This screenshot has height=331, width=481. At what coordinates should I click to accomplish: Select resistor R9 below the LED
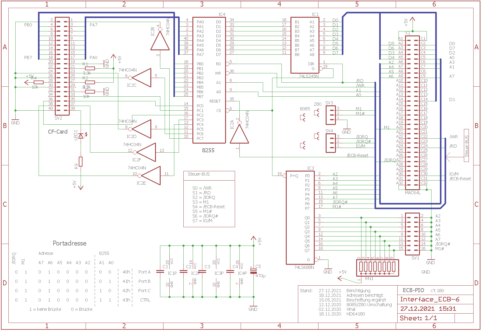[x=81, y=162]
